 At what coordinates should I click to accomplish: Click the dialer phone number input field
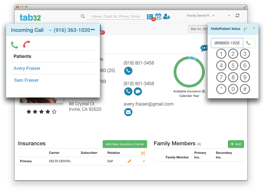(x=227, y=43)
